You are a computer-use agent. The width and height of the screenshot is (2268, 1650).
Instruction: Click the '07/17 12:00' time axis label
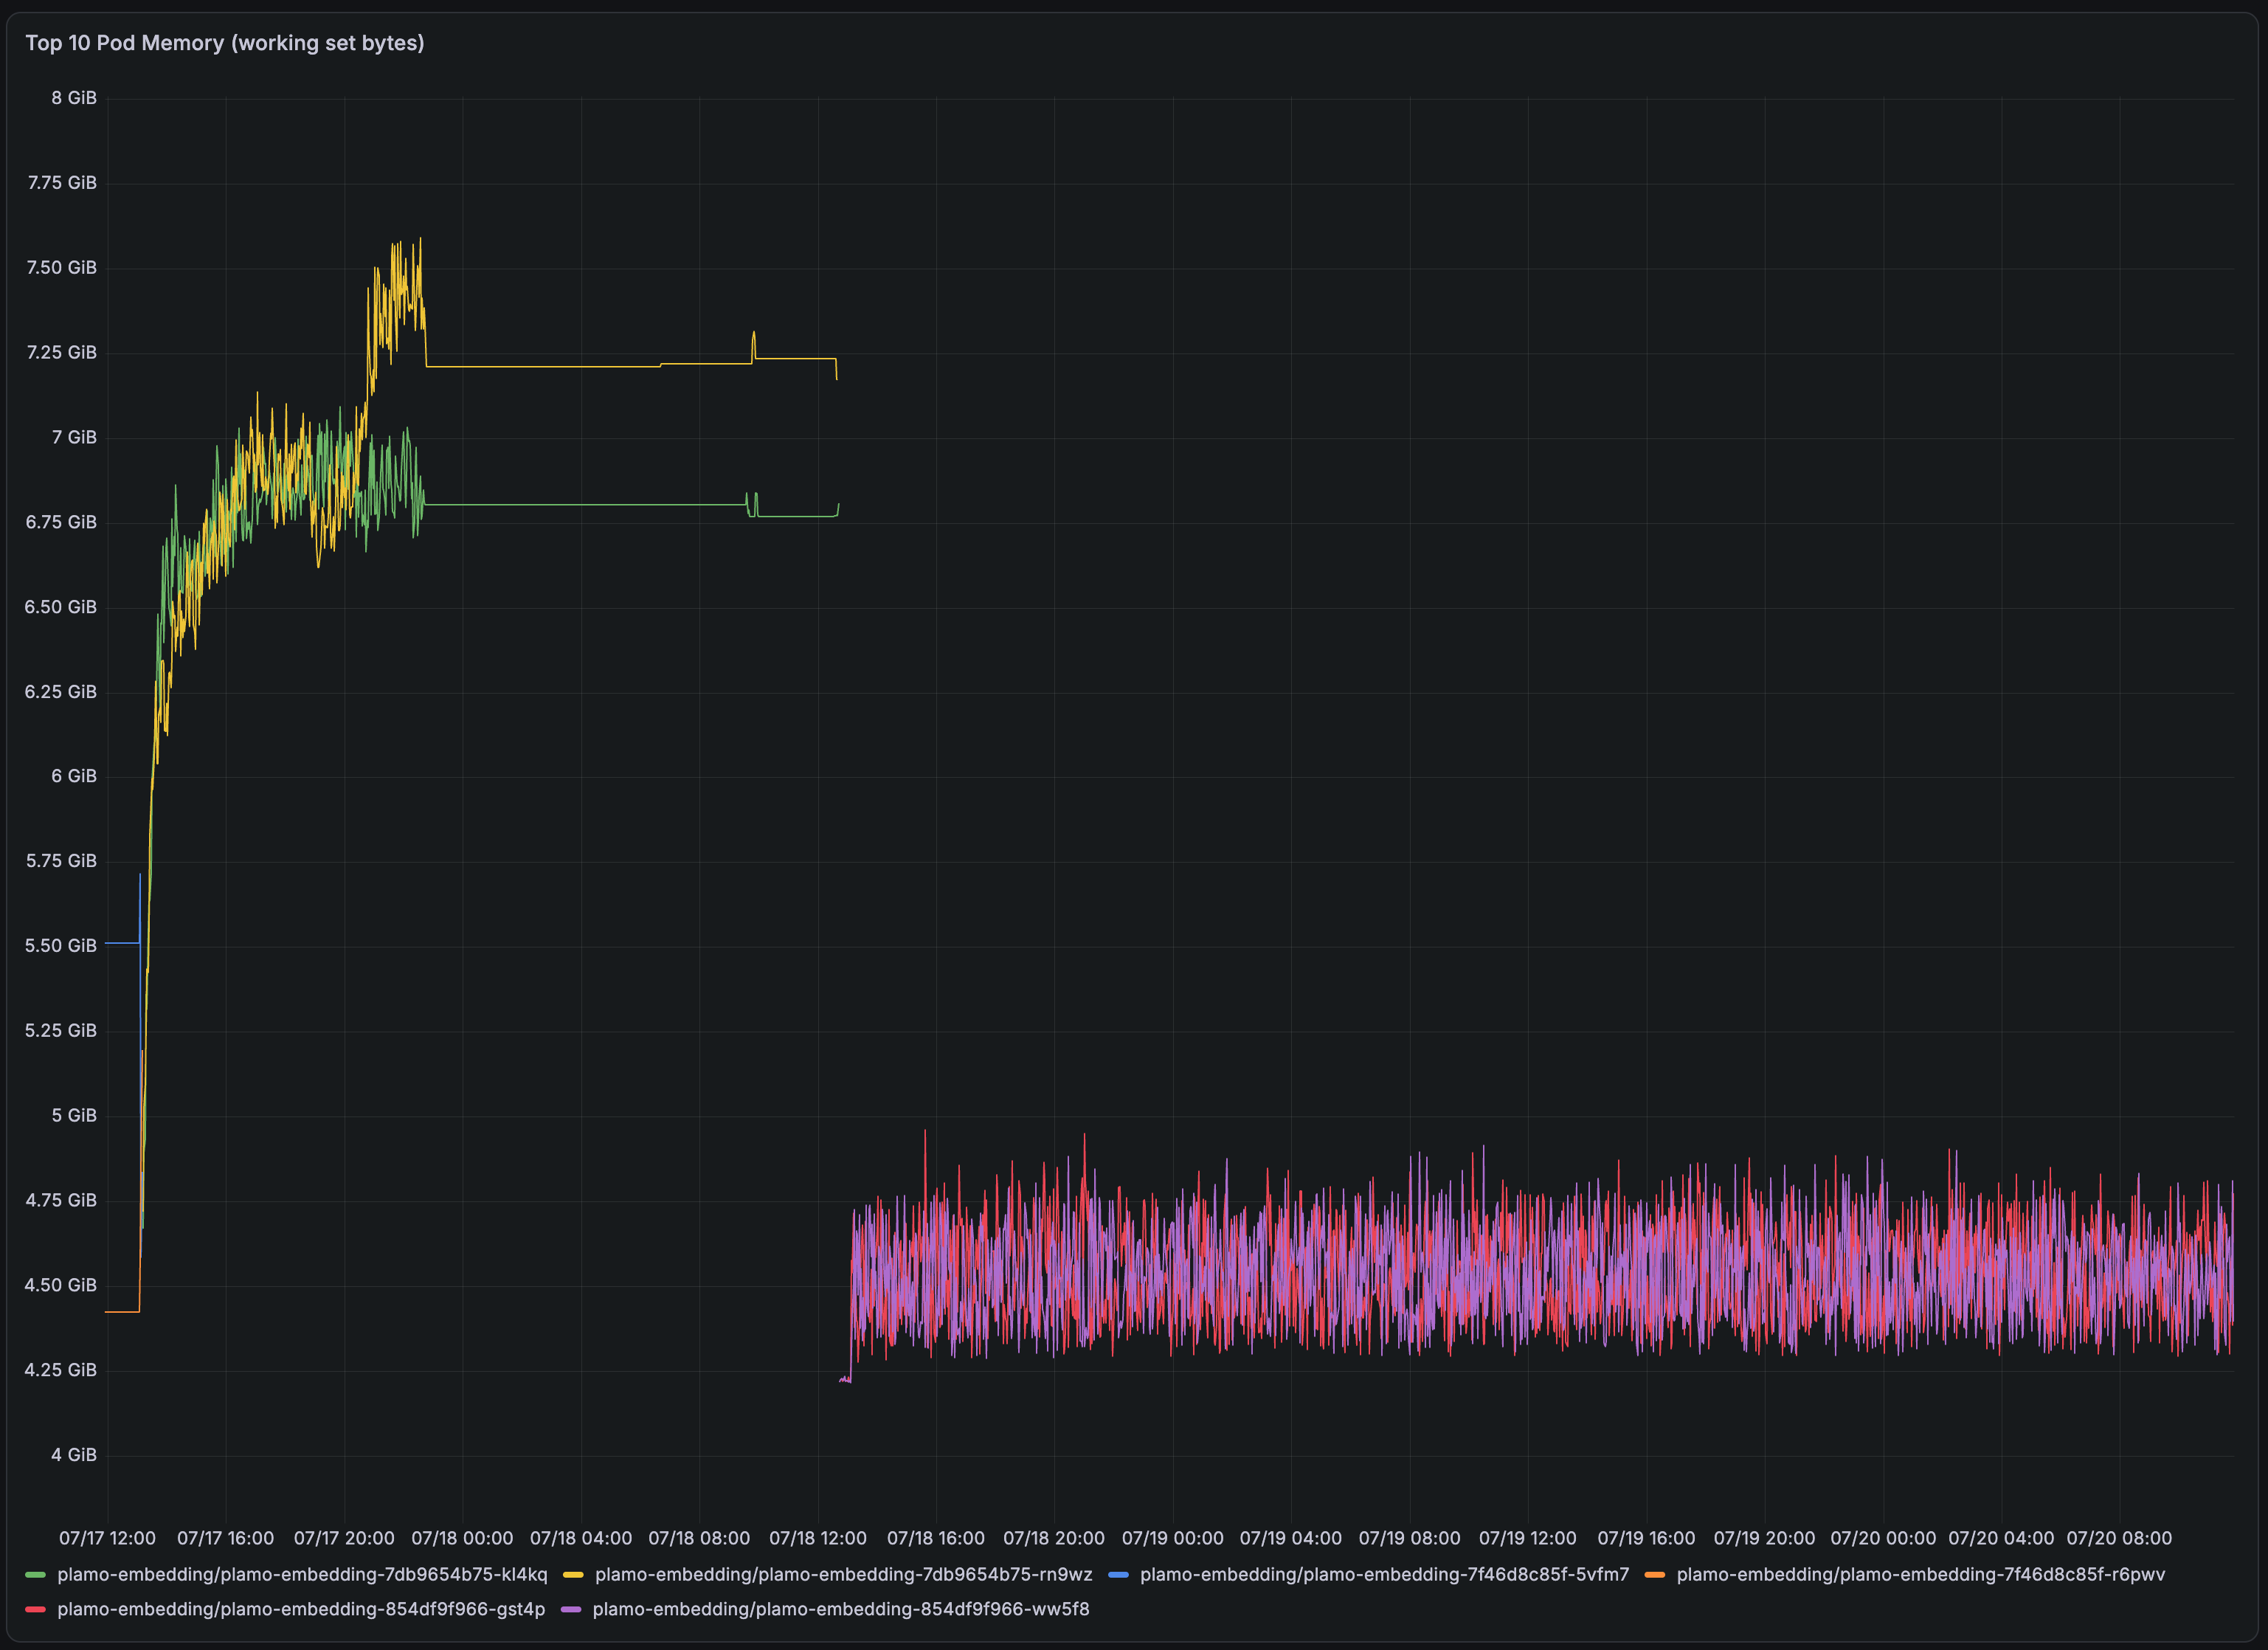107,1538
